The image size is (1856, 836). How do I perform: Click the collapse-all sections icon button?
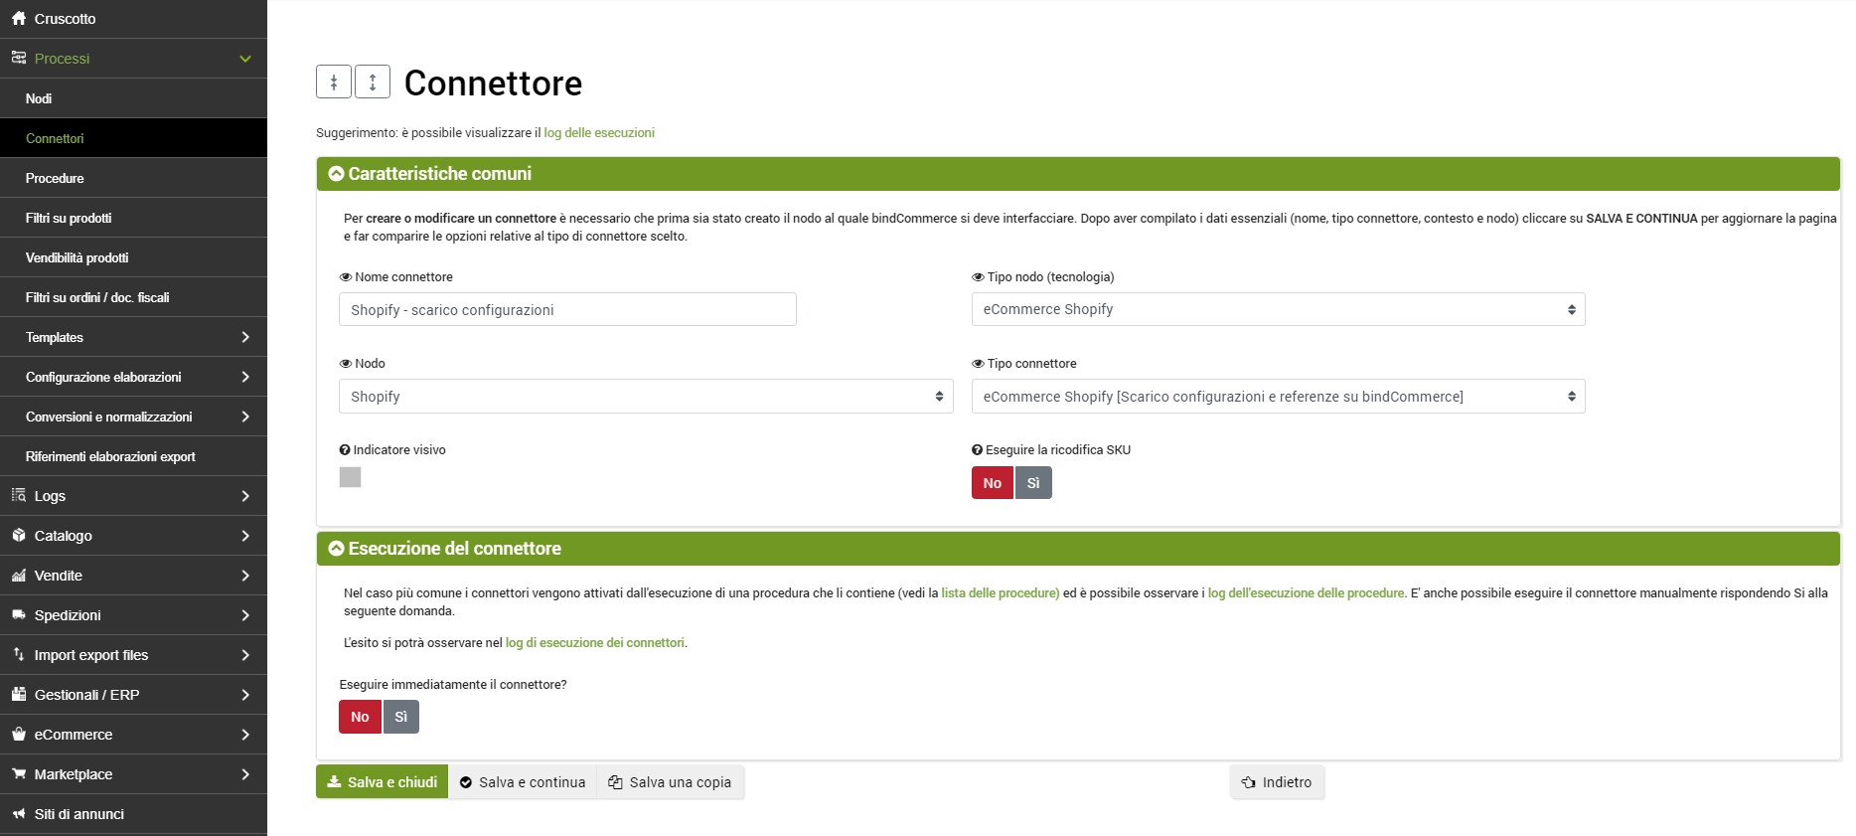[x=334, y=83]
